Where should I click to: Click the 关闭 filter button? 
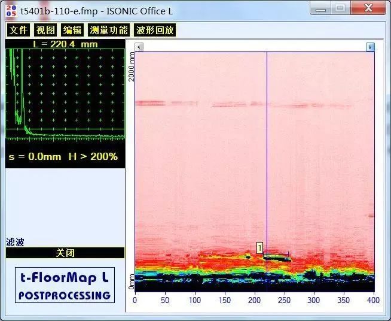click(65, 253)
